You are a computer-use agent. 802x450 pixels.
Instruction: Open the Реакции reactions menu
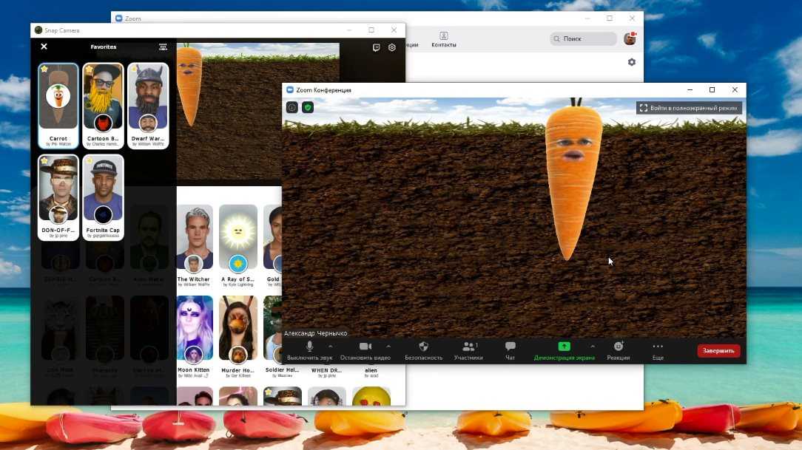click(619, 350)
